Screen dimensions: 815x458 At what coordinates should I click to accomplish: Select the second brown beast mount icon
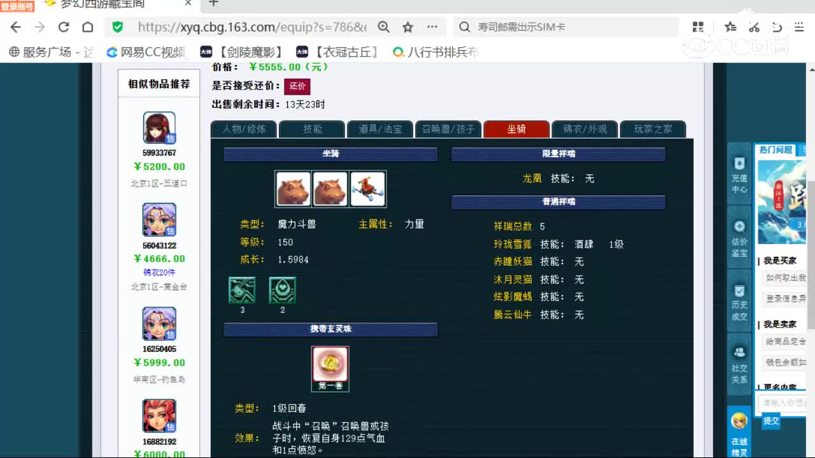(x=330, y=189)
